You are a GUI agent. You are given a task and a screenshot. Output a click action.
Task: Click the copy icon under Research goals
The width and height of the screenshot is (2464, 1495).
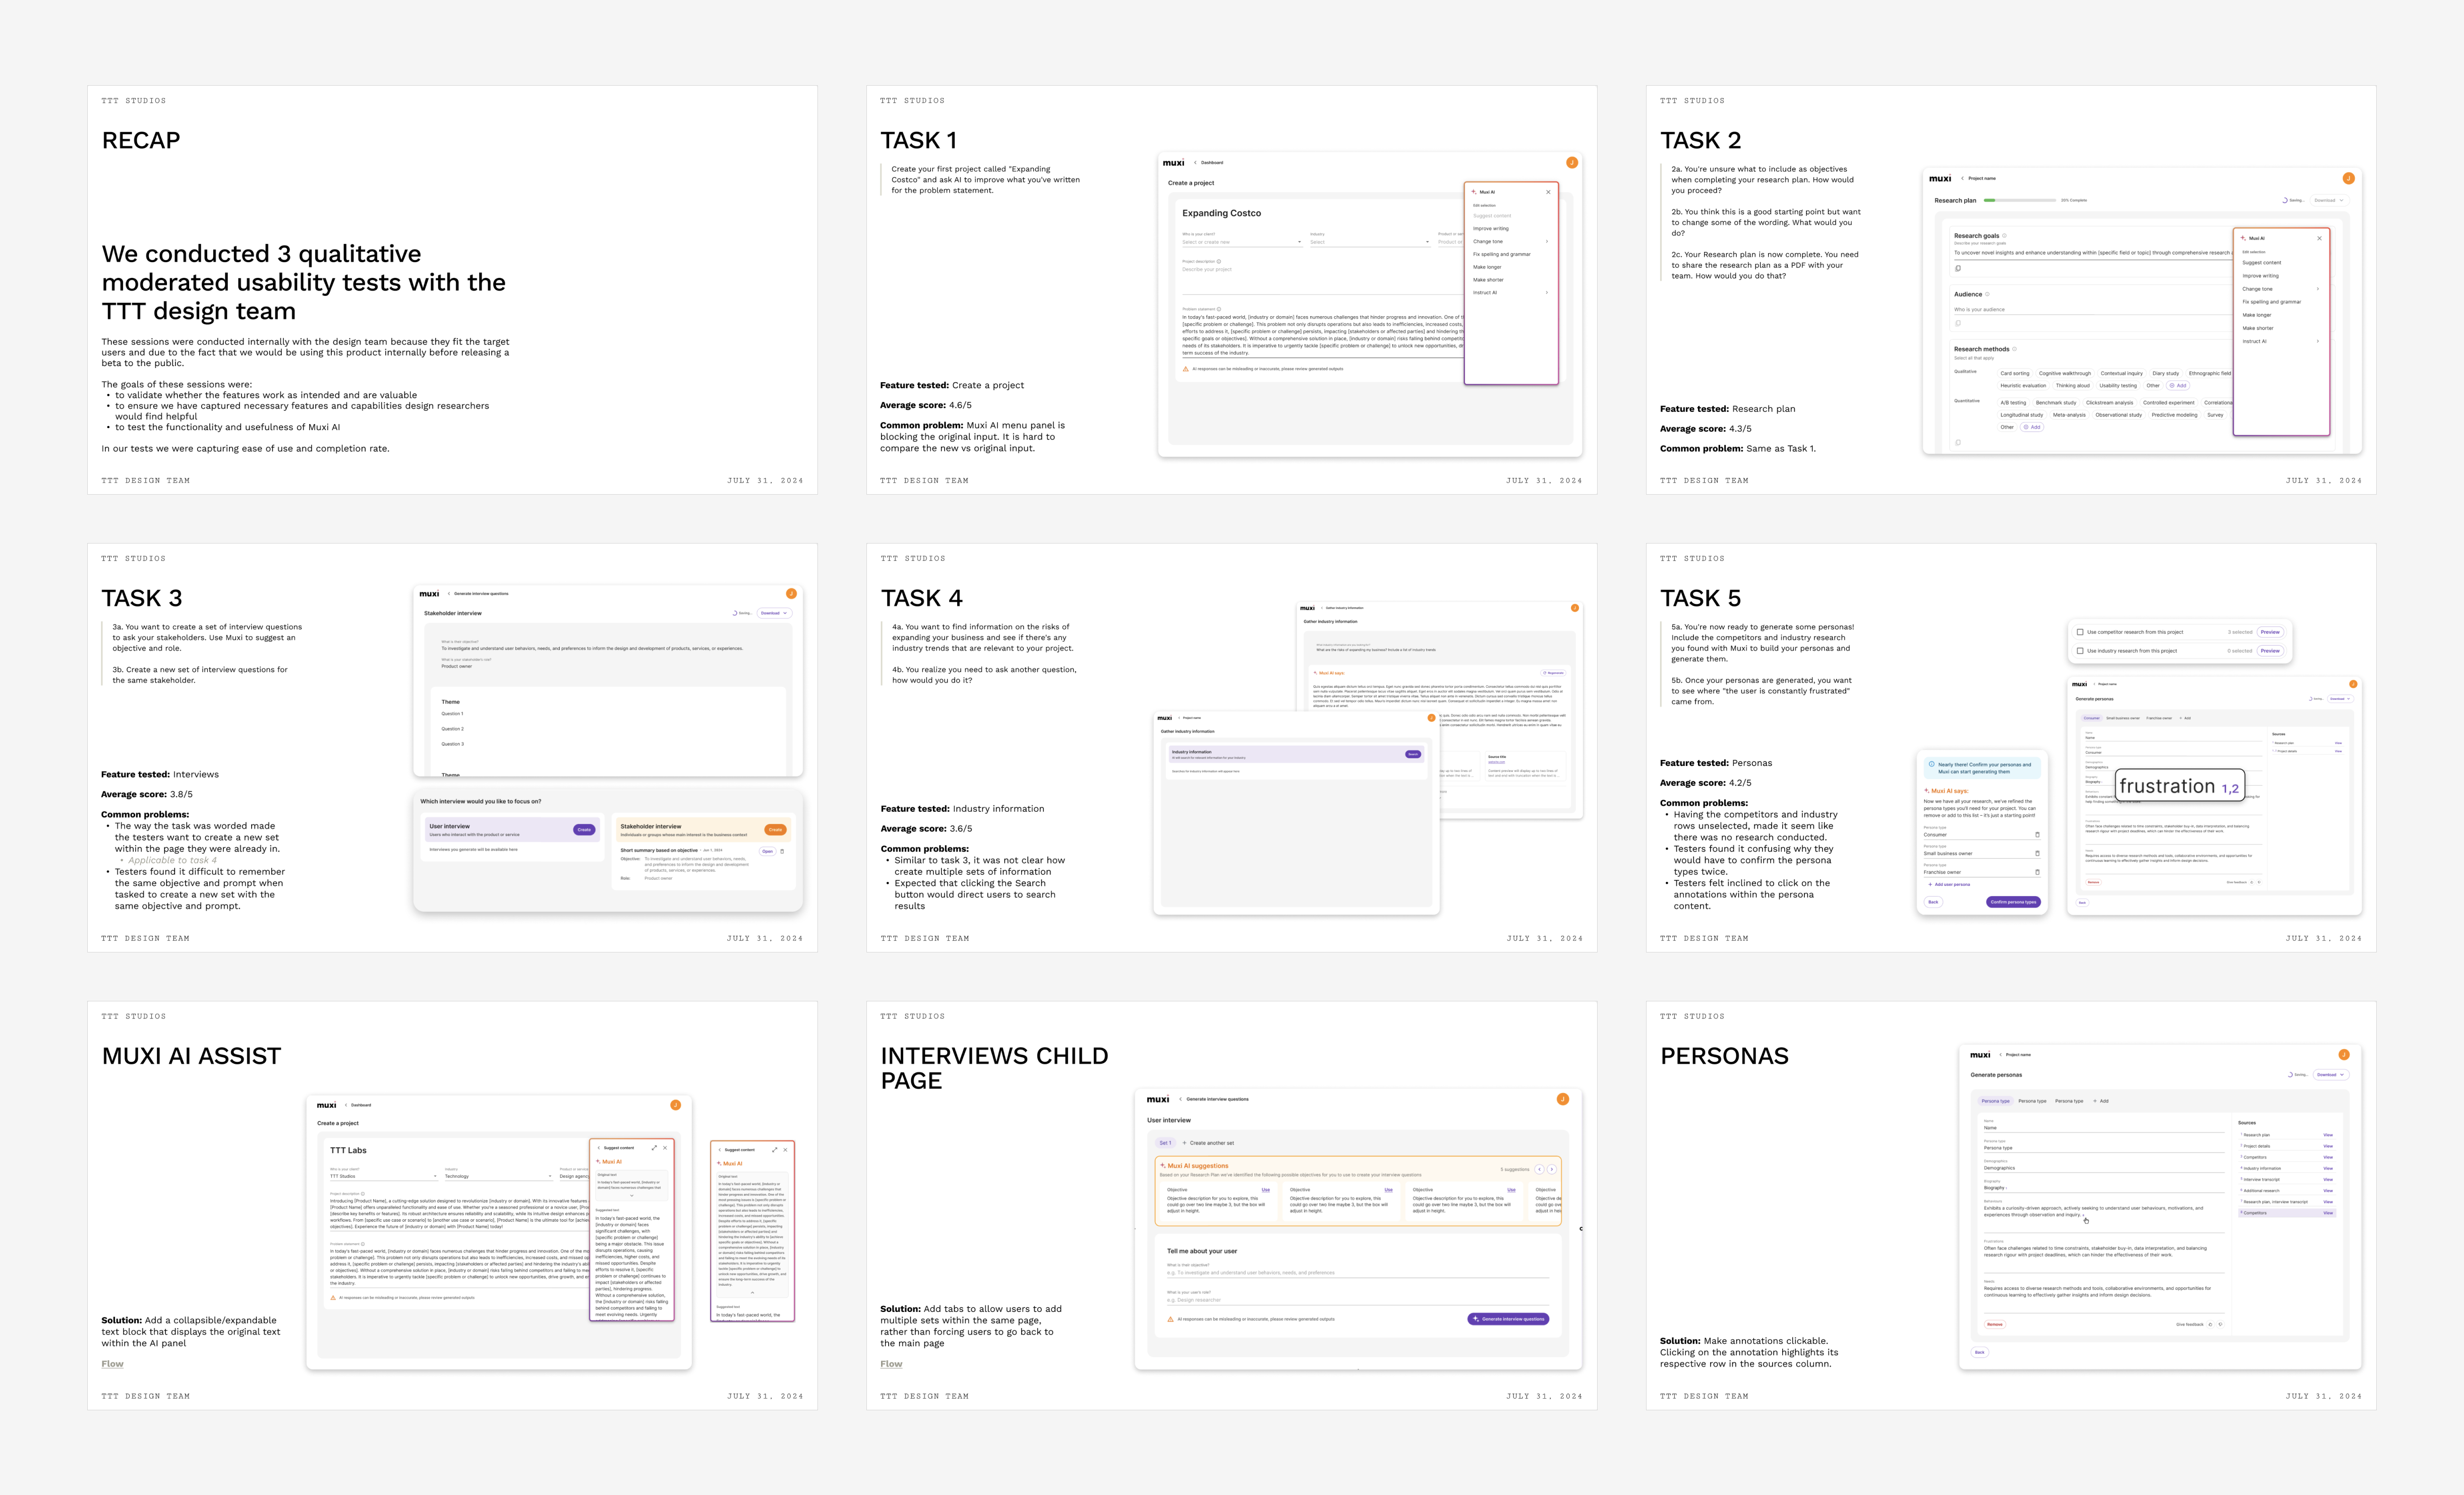1958,268
